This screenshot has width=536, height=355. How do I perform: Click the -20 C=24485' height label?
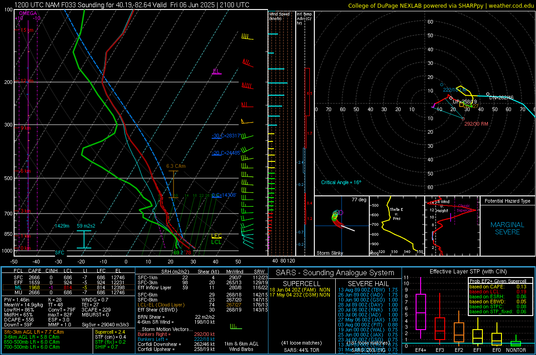click(x=226, y=153)
